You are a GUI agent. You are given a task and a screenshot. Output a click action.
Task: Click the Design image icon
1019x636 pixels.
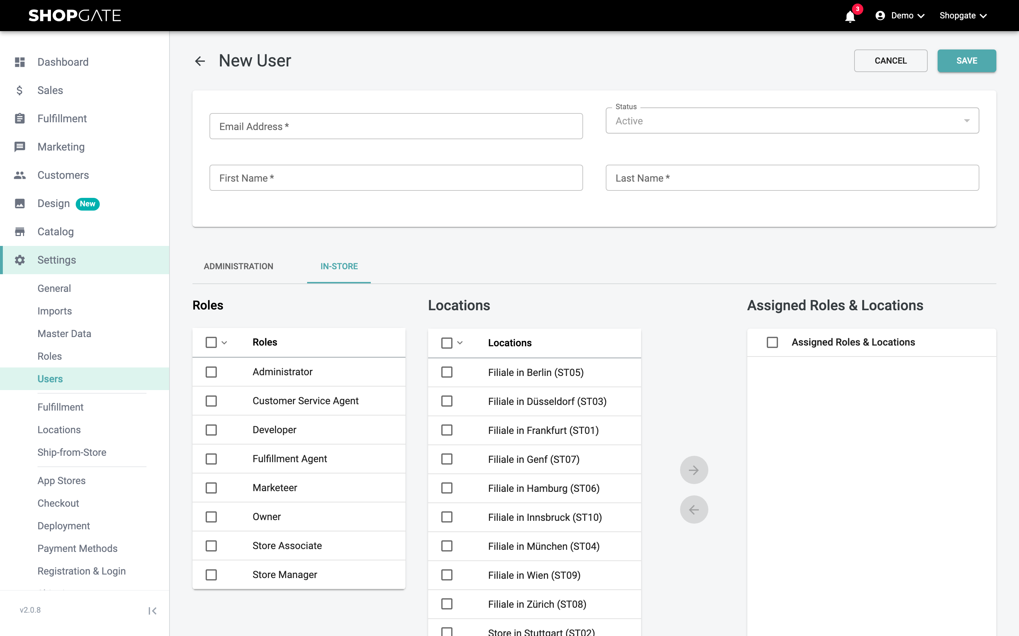(x=20, y=204)
